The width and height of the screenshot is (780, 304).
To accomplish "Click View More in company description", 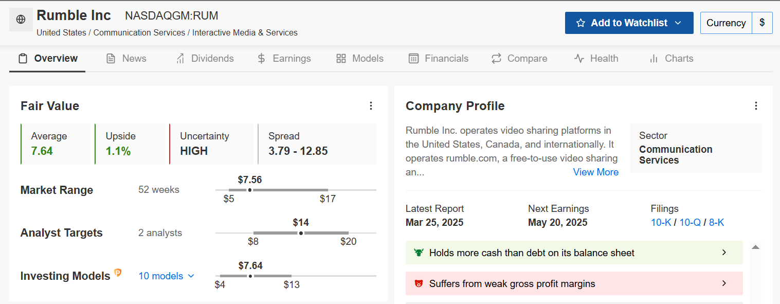I will 596,172.
